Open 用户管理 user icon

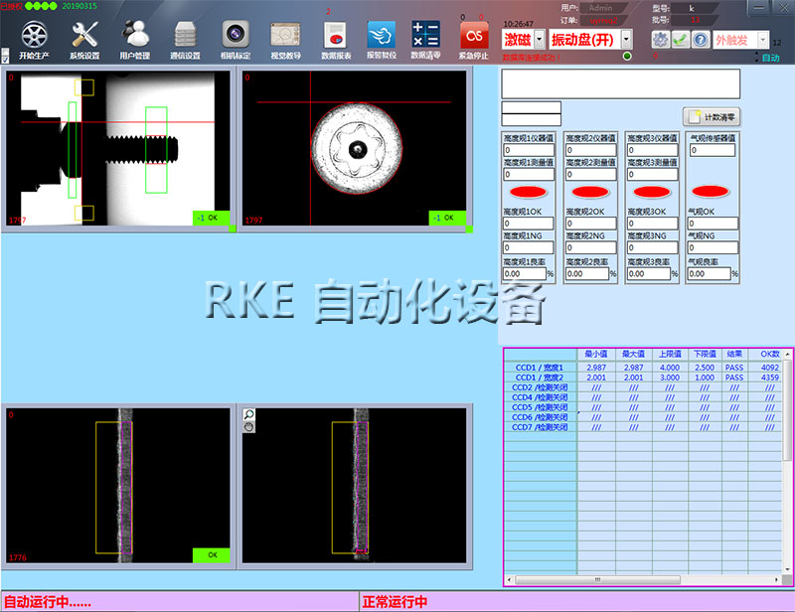tap(134, 35)
